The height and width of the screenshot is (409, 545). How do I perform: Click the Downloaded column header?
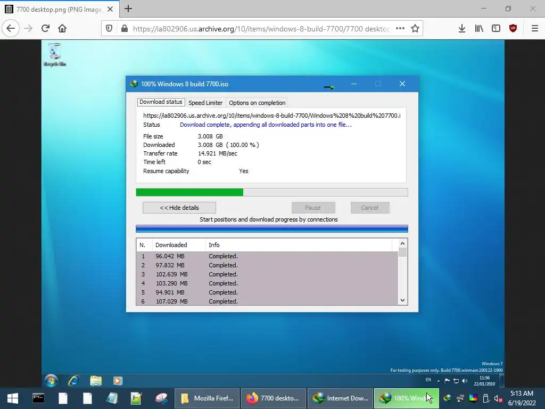tap(179, 245)
